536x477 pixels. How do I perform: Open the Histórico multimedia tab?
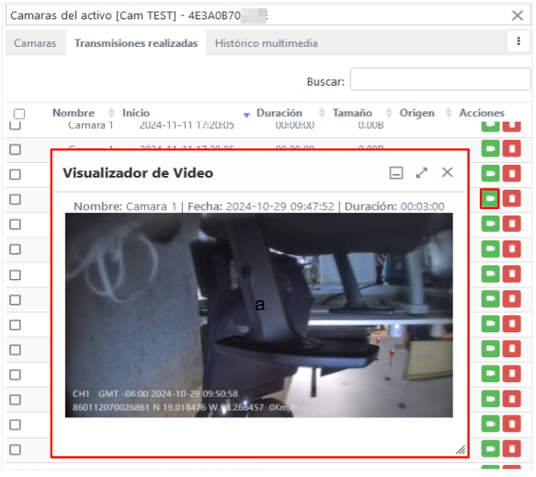coord(267,43)
